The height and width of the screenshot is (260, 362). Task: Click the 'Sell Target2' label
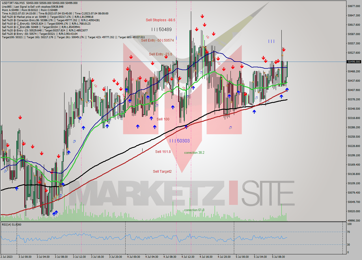pos(162,172)
